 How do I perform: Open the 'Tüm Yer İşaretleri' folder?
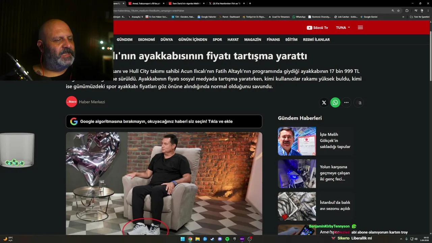click(420, 17)
